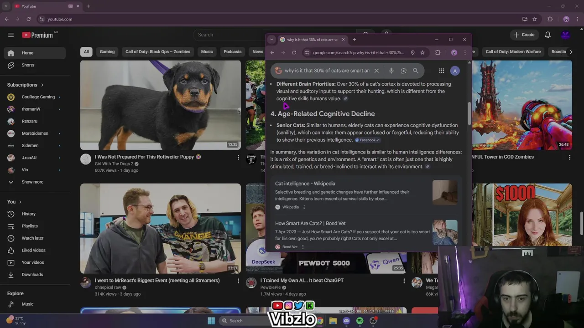Show more subscriptions
The image size is (584, 328).
click(33, 182)
